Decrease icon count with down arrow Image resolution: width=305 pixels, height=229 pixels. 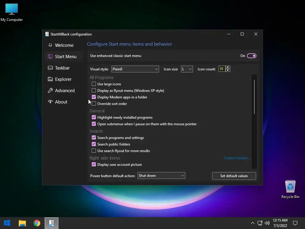[228, 70]
